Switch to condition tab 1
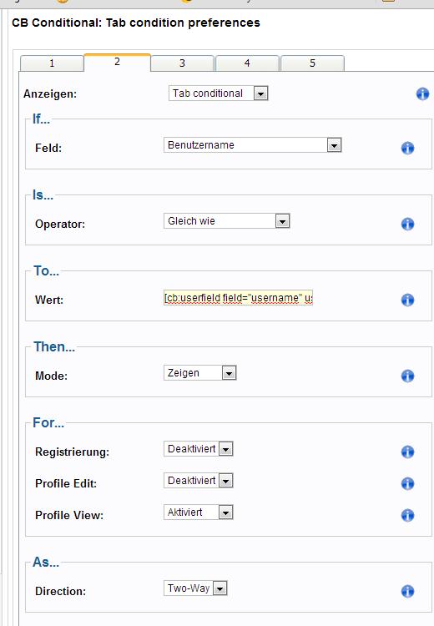This screenshot has height=626, width=434. [x=52, y=63]
